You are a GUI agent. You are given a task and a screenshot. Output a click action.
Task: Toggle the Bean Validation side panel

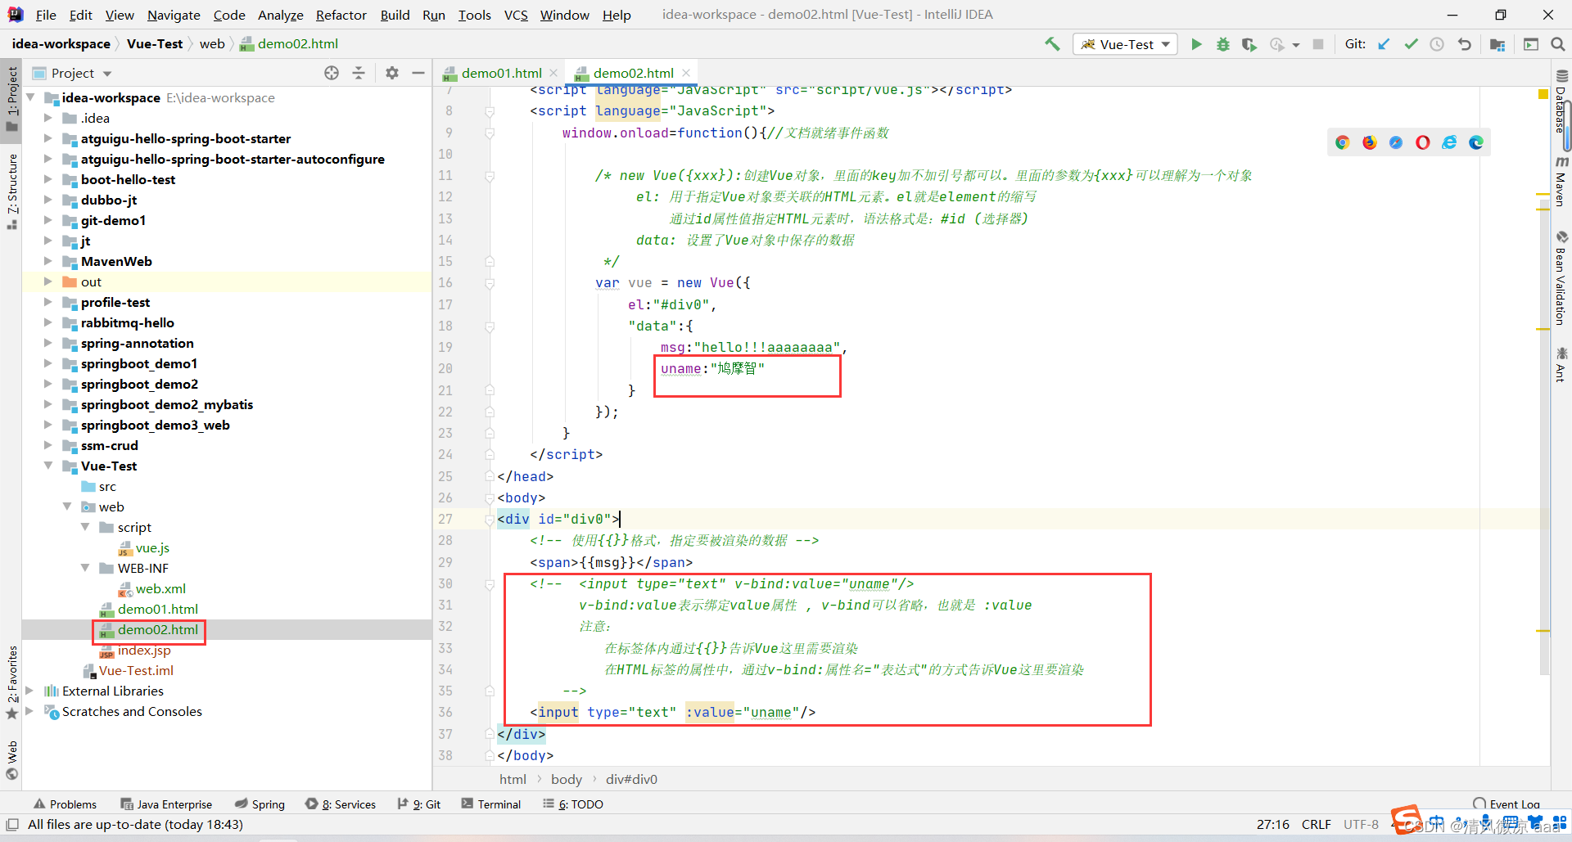point(1561,278)
